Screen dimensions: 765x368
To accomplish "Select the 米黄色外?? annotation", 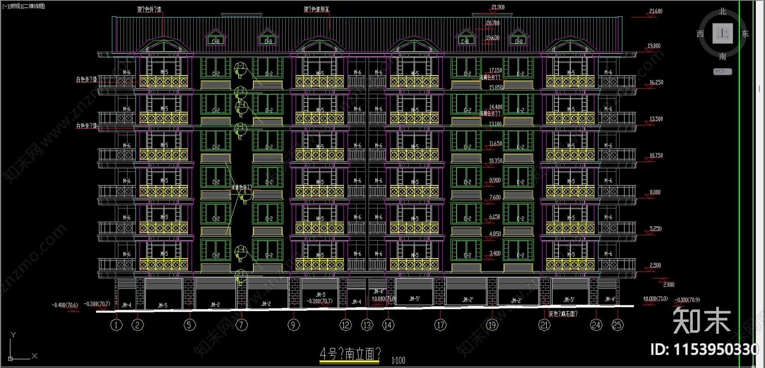I will pyautogui.click(x=241, y=187).
